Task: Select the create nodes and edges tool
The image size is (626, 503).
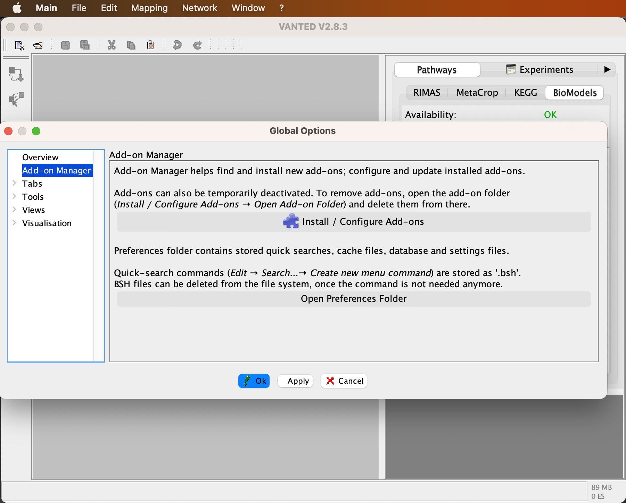Action: [16, 74]
